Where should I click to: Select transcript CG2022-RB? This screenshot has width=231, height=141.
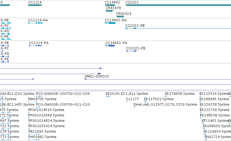point(178,28)
